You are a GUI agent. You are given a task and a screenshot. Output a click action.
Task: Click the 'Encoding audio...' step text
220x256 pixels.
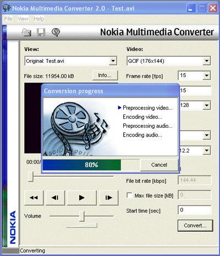click(142, 135)
